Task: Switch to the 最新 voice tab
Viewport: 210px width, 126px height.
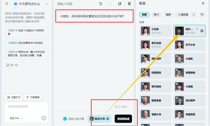Action: [168, 15]
